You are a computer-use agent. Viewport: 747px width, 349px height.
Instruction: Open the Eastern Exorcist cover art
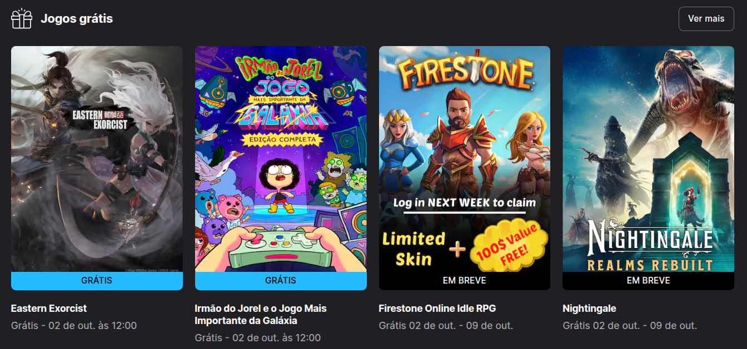[97, 159]
